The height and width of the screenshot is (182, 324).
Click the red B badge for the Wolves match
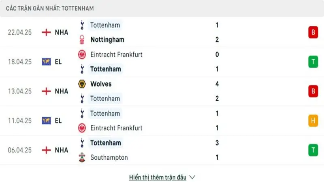click(x=313, y=91)
